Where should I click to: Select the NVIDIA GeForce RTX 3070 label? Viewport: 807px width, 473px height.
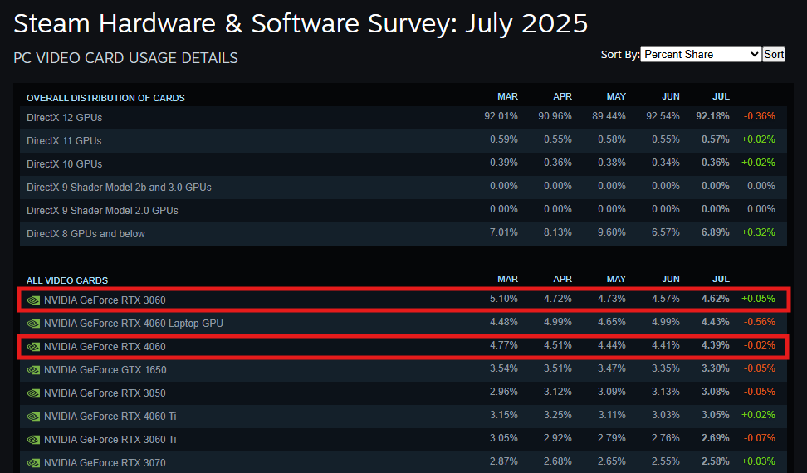(105, 463)
